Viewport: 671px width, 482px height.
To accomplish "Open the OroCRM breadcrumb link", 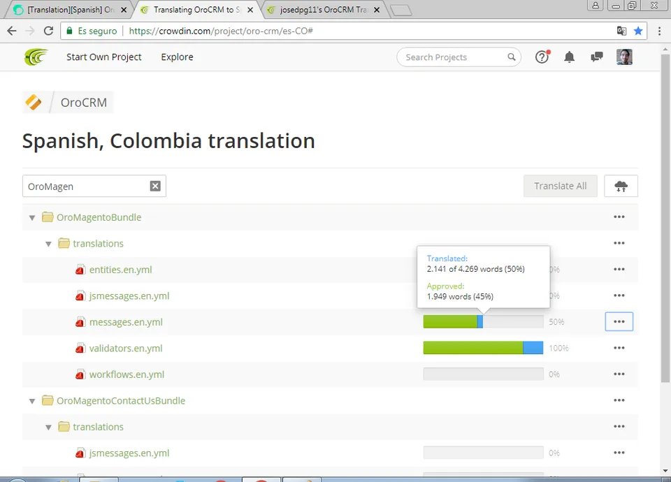I will [x=84, y=102].
